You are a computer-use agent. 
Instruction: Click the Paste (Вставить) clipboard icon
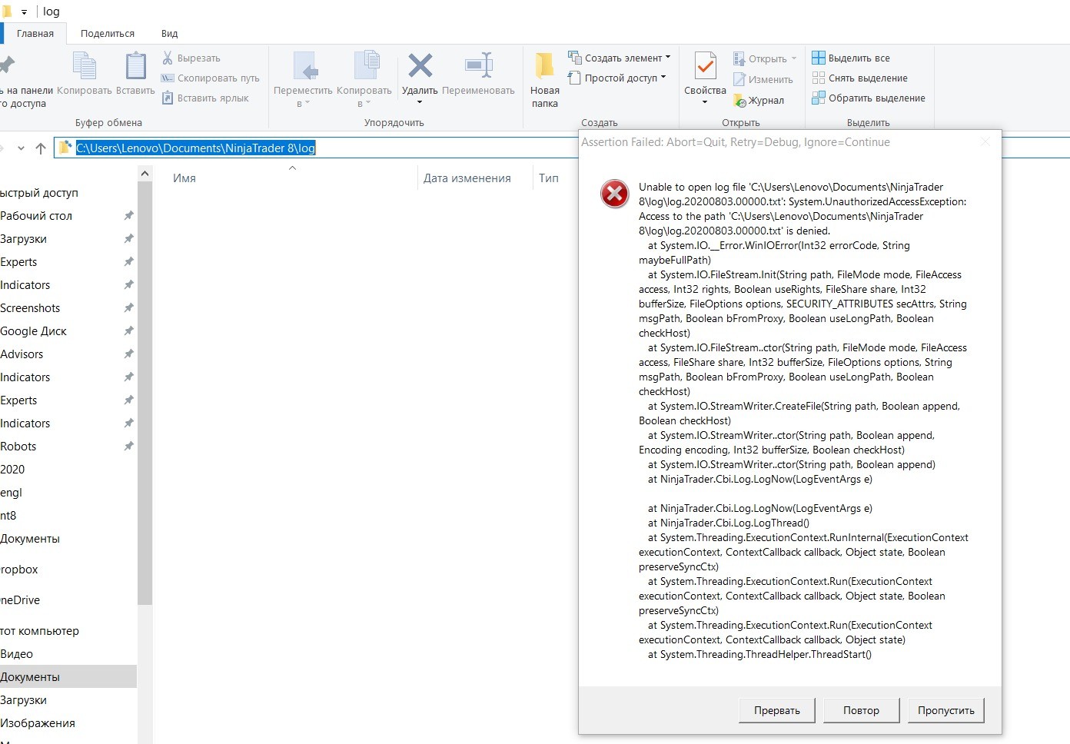136,65
